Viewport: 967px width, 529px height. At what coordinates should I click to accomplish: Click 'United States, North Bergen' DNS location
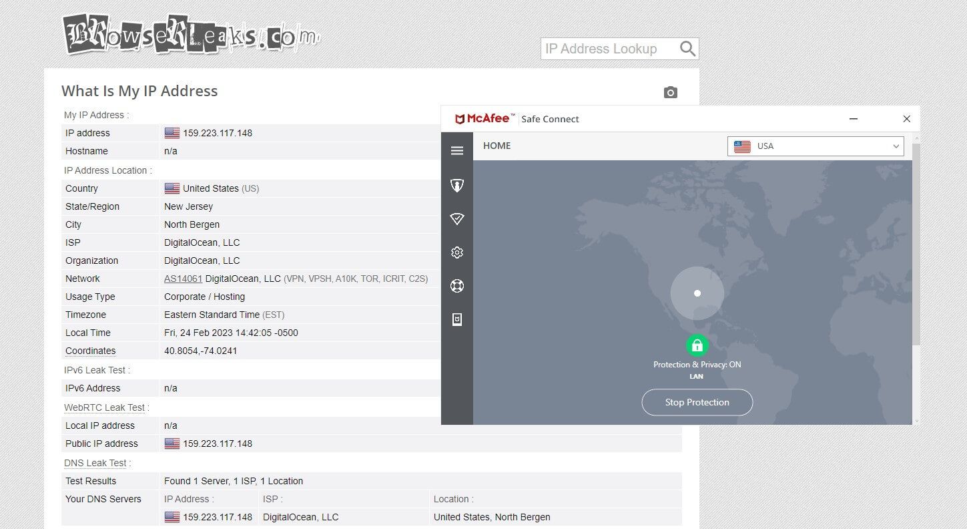pyautogui.click(x=492, y=517)
